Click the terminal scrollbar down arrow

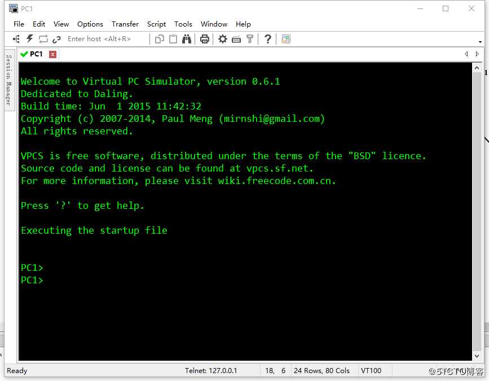pos(477,356)
